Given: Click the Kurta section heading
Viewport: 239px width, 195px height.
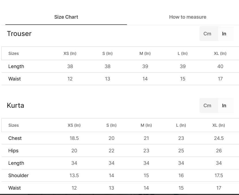Looking at the screenshot, I should point(15,106).
